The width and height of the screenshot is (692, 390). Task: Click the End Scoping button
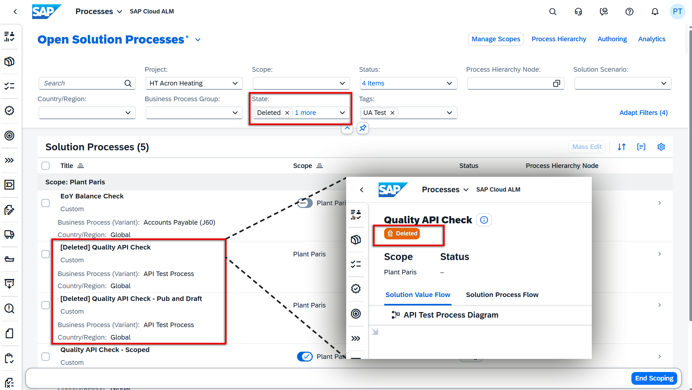click(x=654, y=378)
